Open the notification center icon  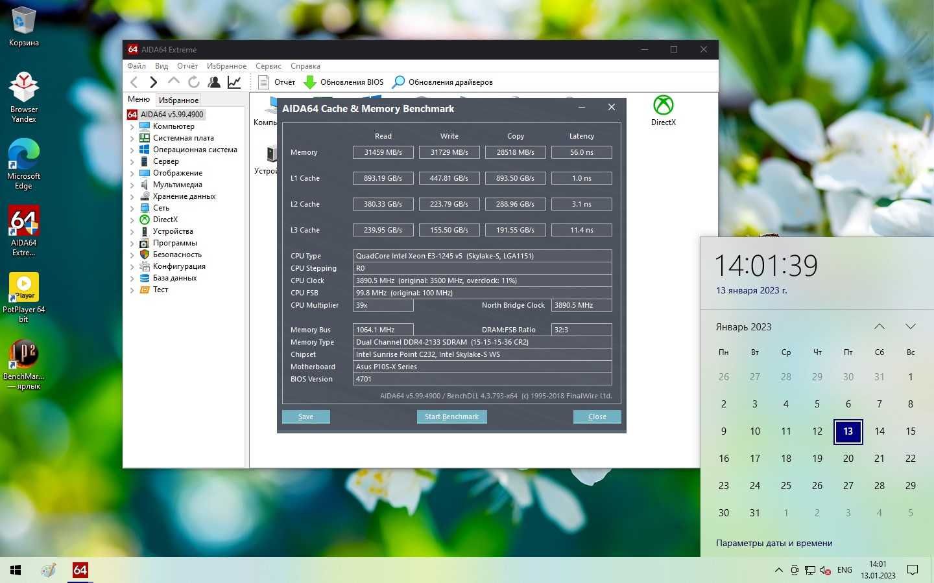click(x=913, y=570)
